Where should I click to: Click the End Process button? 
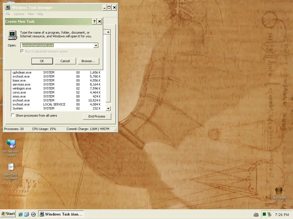(x=97, y=116)
